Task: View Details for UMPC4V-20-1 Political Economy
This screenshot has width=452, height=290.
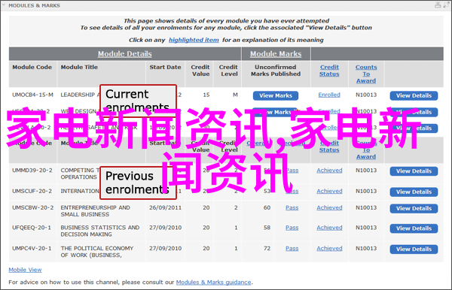Action: (x=414, y=249)
